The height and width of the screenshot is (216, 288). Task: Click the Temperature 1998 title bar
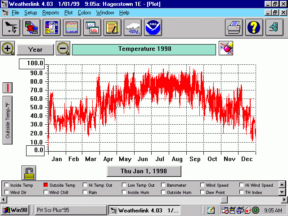tap(144, 49)
